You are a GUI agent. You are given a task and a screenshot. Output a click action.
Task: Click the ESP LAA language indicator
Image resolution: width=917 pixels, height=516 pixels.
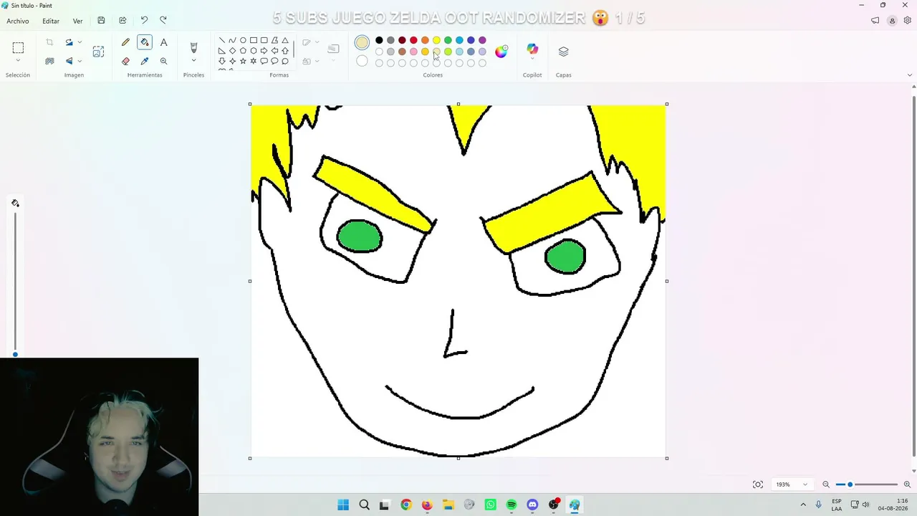tap(837, 505)
